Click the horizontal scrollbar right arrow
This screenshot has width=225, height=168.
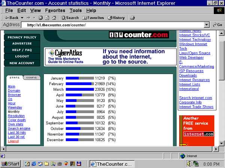[x=216, y=149]
